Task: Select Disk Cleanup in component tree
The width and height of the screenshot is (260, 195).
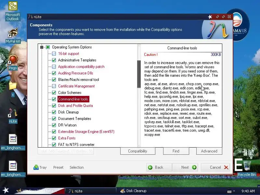Action: click(x=69, y=112)
